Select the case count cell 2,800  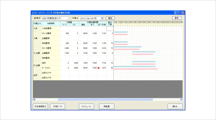coord(65,48)
